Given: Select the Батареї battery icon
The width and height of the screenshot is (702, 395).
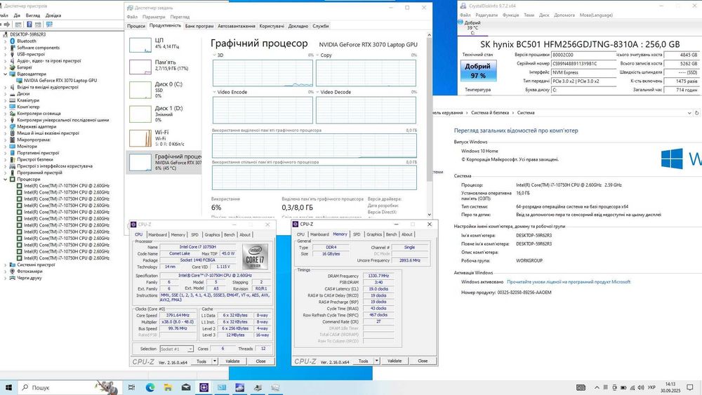Looking at the screenshot, I should [x=13, y=67].
